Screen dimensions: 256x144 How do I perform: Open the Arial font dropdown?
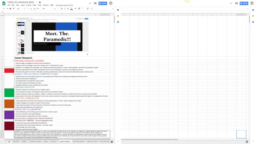(x=47, y=9)
